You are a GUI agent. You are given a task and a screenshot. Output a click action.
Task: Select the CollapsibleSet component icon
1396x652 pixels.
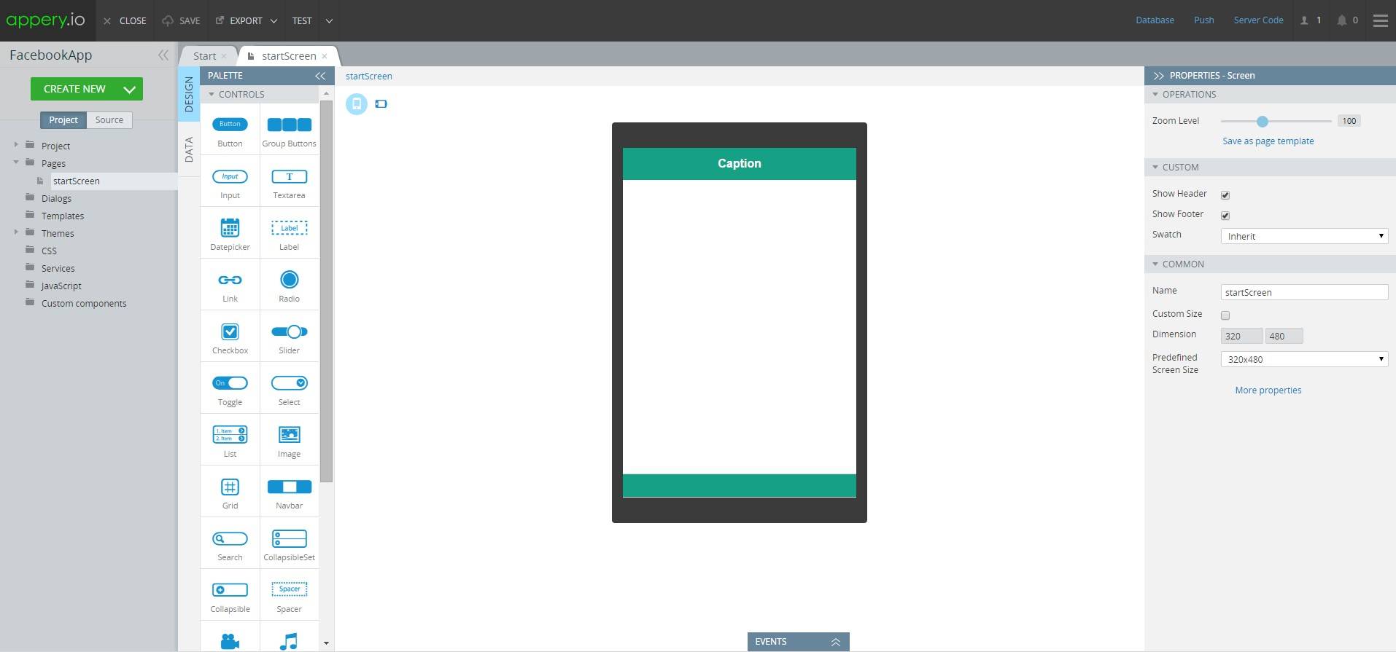pos(289,539)
